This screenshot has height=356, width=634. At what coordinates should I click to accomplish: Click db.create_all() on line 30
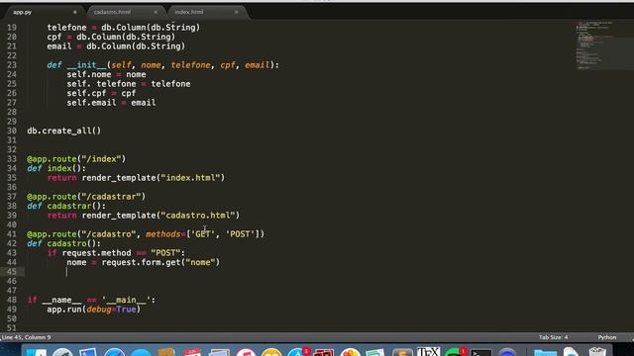tap(63, 131)
